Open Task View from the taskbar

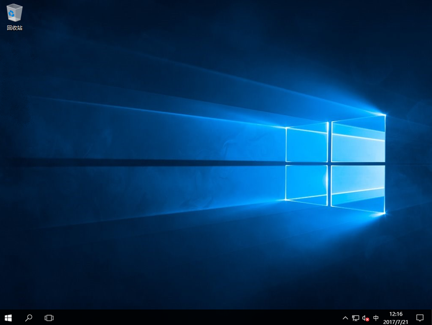(48, 318)
